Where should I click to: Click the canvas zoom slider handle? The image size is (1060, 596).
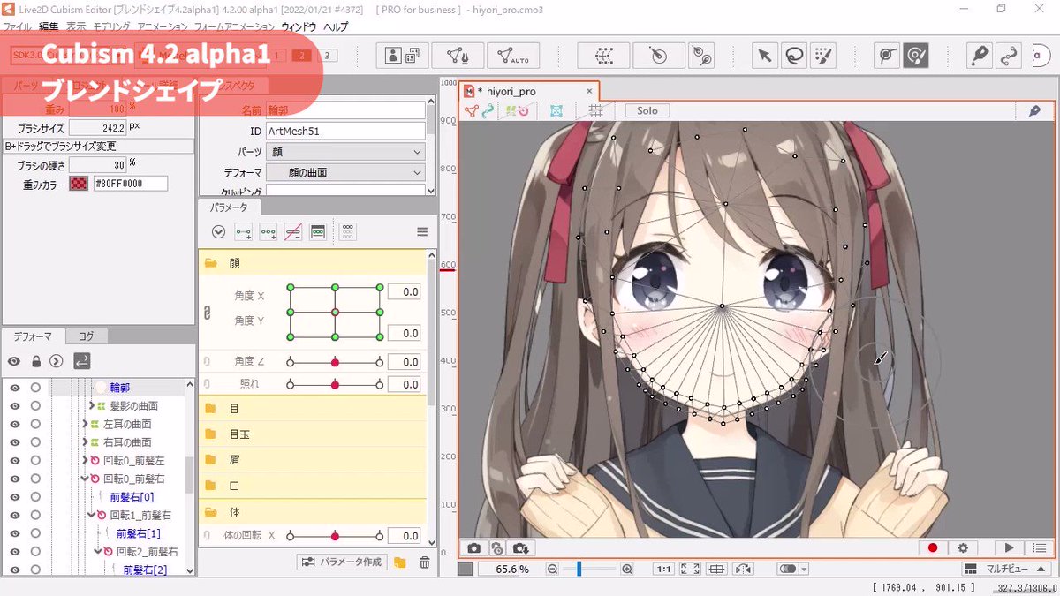579,569
